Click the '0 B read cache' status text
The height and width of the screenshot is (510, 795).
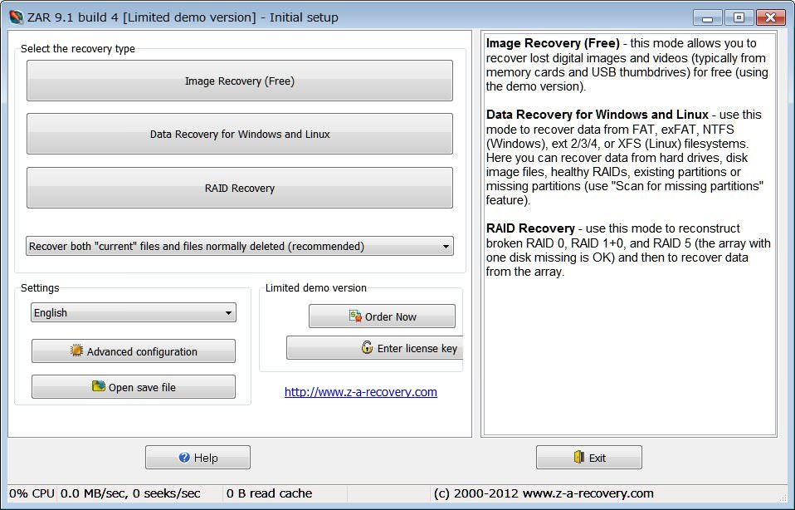(269, 493)
